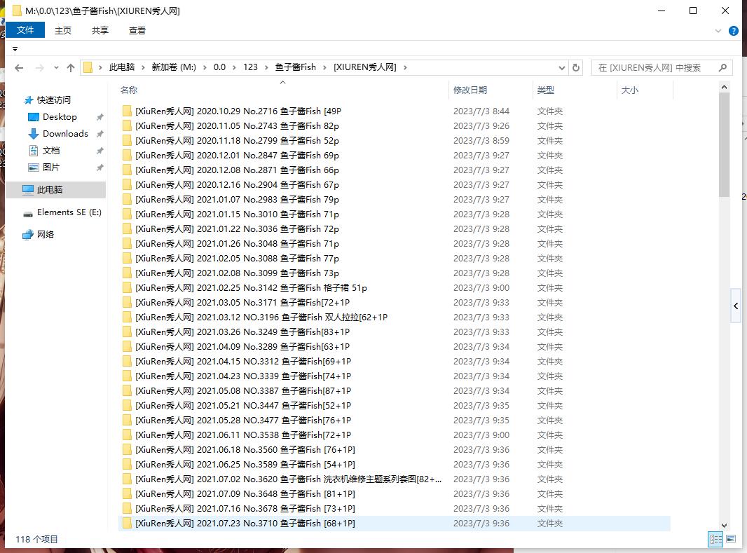Open the 共享 ribbon tab

click(100, 30)
